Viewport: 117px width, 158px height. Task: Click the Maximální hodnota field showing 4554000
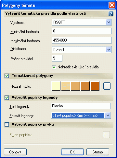coord(82,40)
